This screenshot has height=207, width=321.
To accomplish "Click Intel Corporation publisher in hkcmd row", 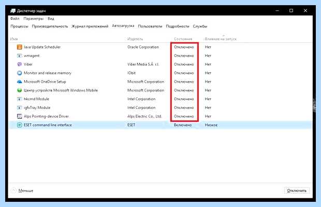I will tap(141, 99).
